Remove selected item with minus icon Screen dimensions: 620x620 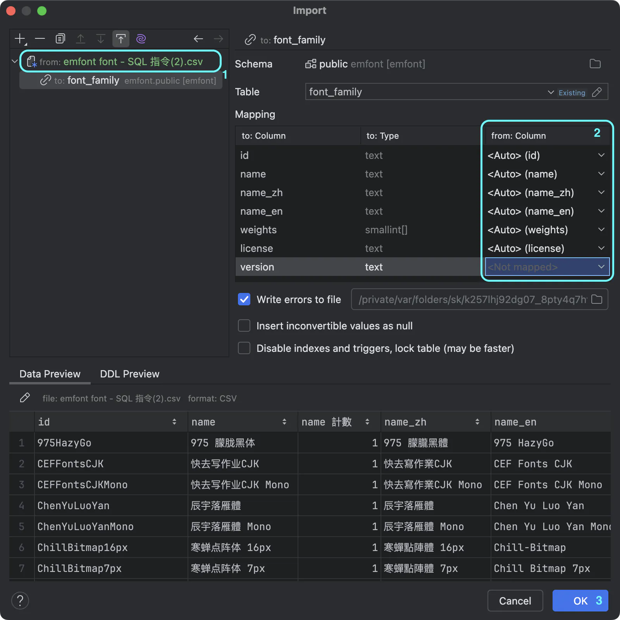[x=40, y=39]
